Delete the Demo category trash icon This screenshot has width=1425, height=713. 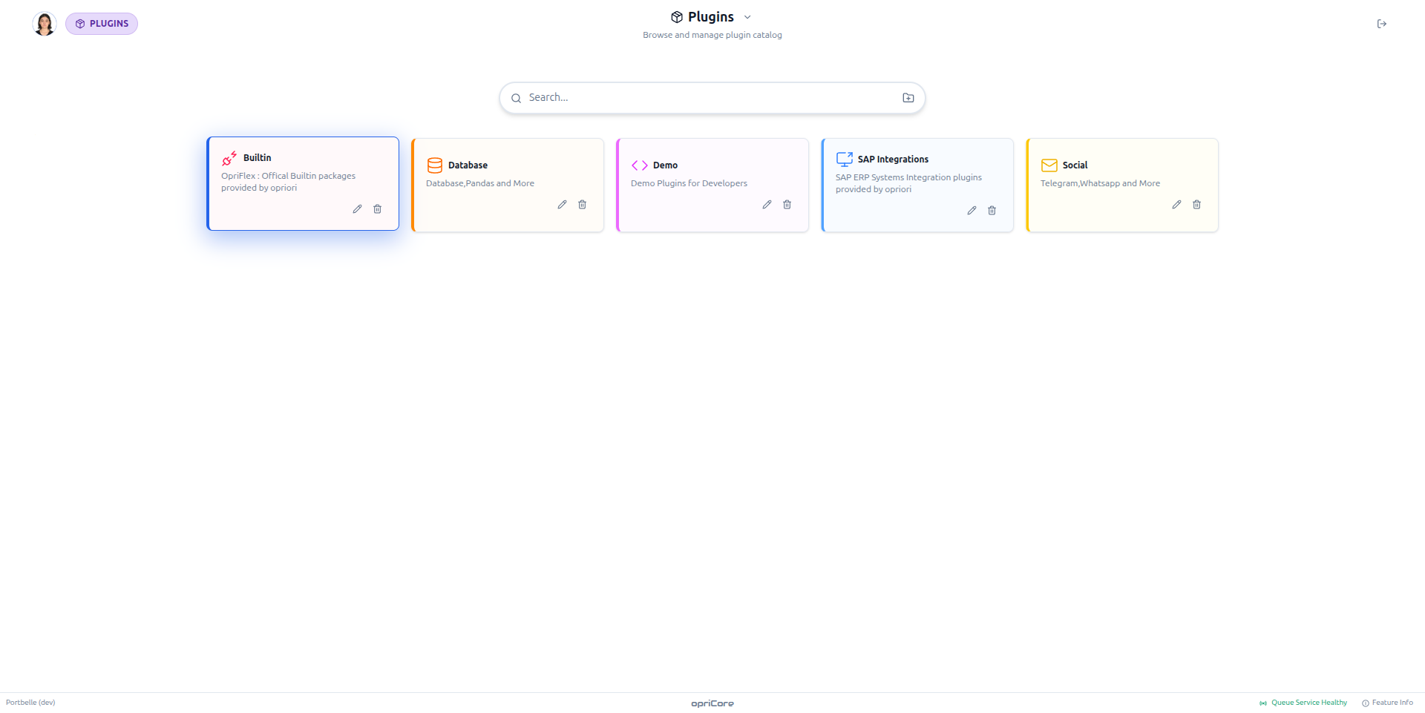[x=787, y=205]
